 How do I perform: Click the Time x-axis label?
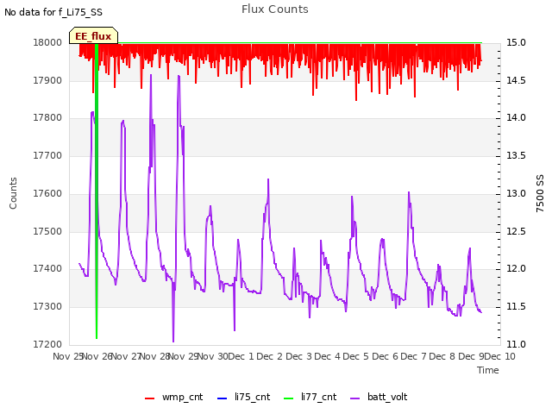[488, 370]
